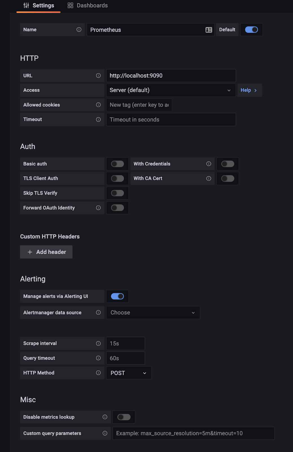Click the Forward OAuth Identity info icon
Image resolution: width=293 pixels, height=452 pixels.
98,208
